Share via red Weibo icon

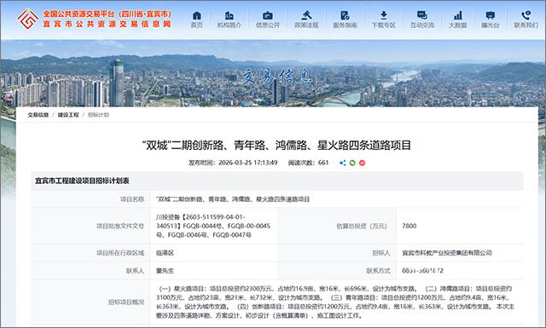pyautogui.click(x=362, y=163)
